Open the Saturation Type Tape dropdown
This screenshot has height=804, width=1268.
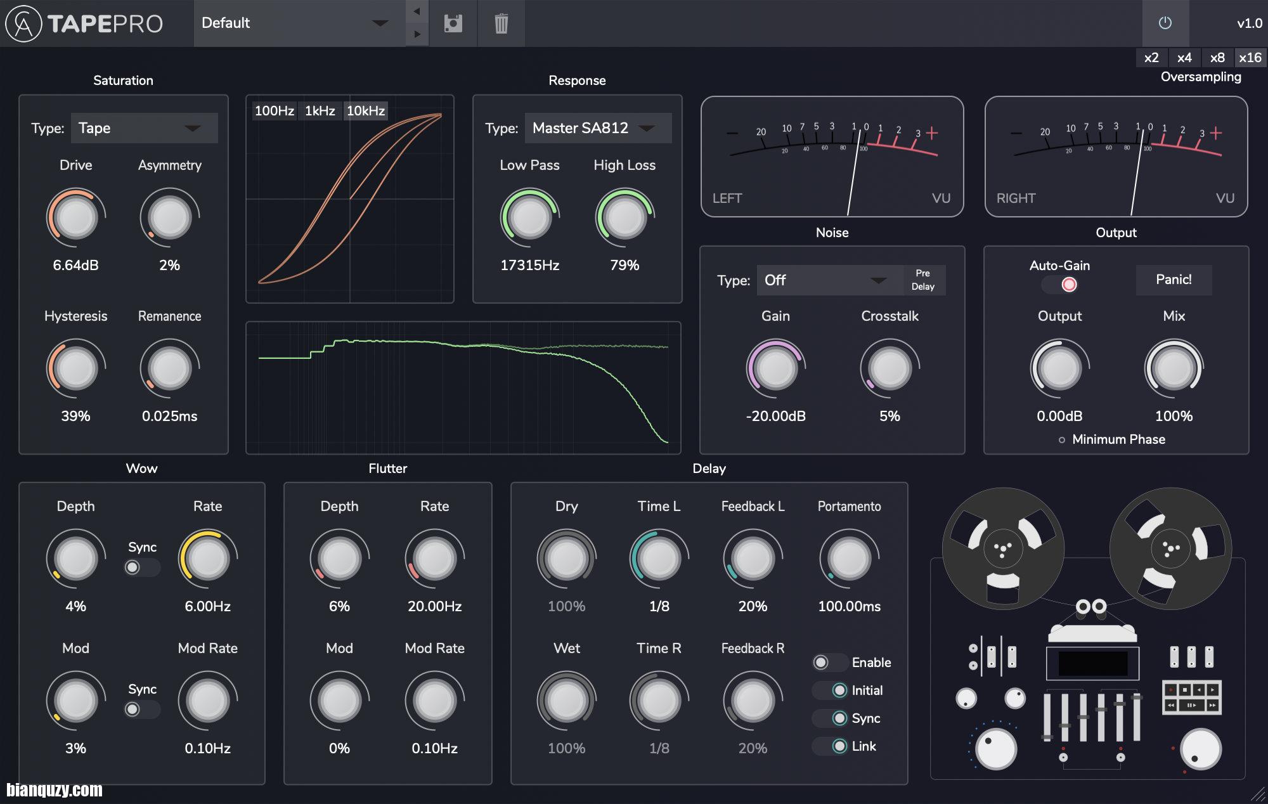pos(144,128)
